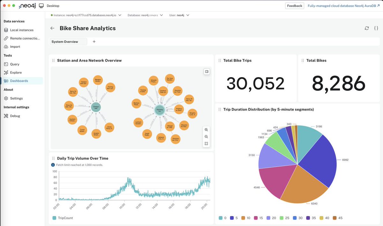Click the Desktop monitor icon

coord(41,6)
